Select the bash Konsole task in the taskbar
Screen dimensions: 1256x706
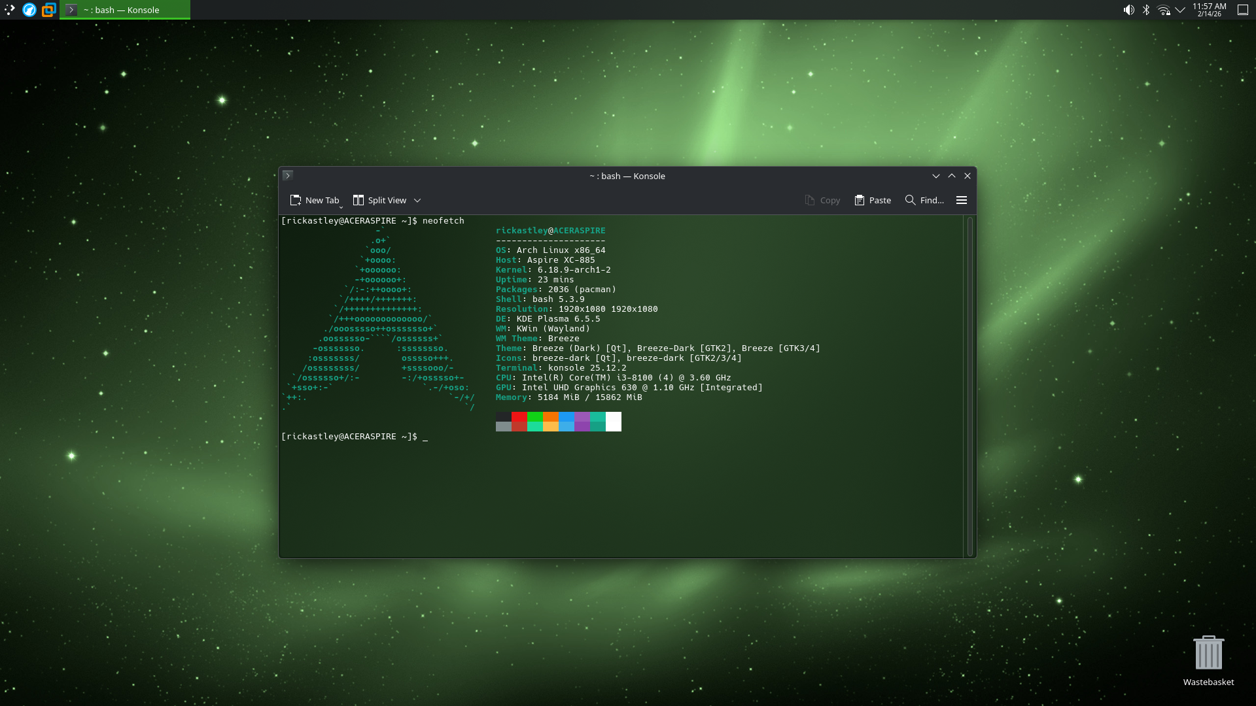coord(124,10)
